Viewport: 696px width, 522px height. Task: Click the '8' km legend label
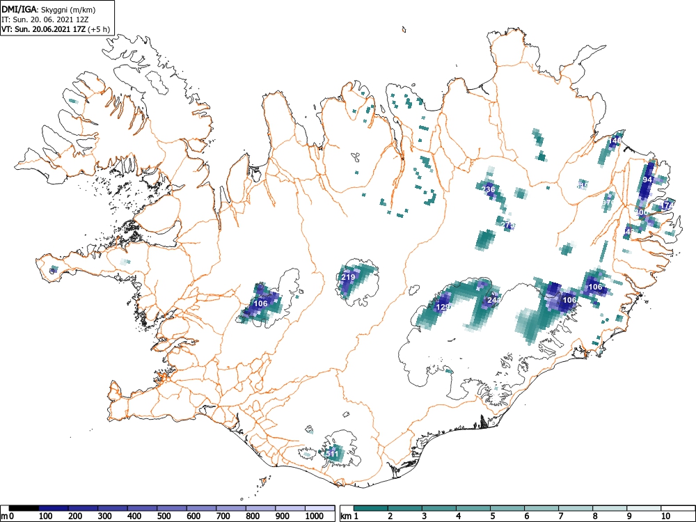[596, 516]
